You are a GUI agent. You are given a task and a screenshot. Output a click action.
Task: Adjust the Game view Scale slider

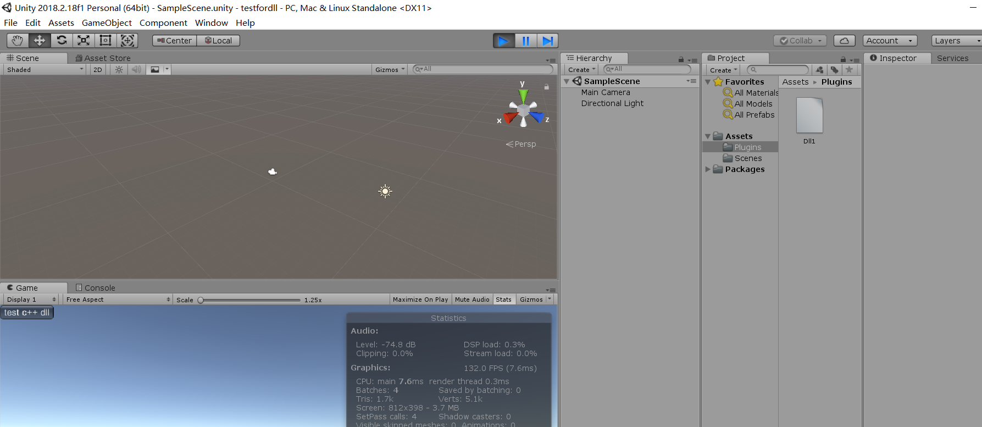pos(251,300)
